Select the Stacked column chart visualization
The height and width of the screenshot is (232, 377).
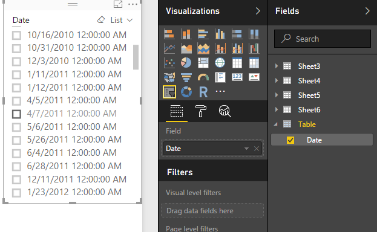click(186, 34)
